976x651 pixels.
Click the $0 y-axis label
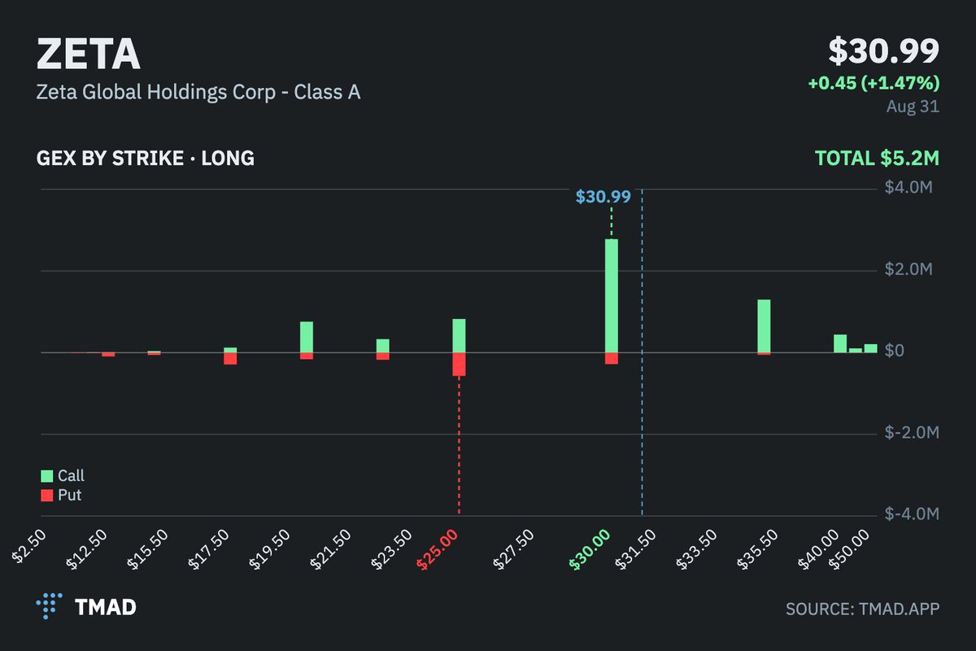(895, 352)
